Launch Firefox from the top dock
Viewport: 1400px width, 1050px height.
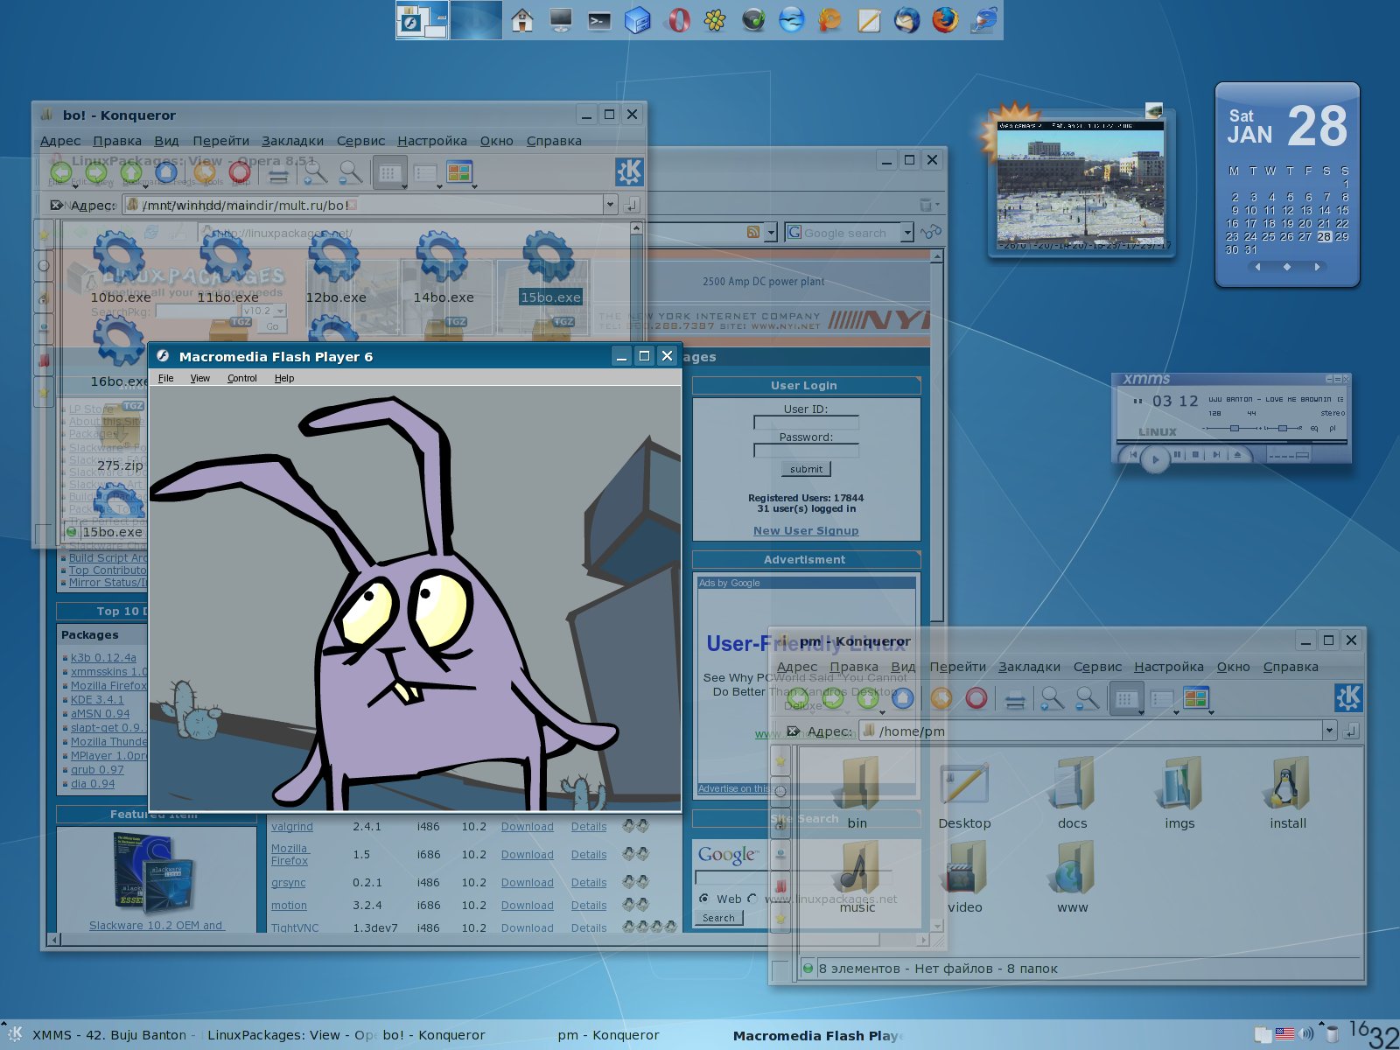coord(945,19)
